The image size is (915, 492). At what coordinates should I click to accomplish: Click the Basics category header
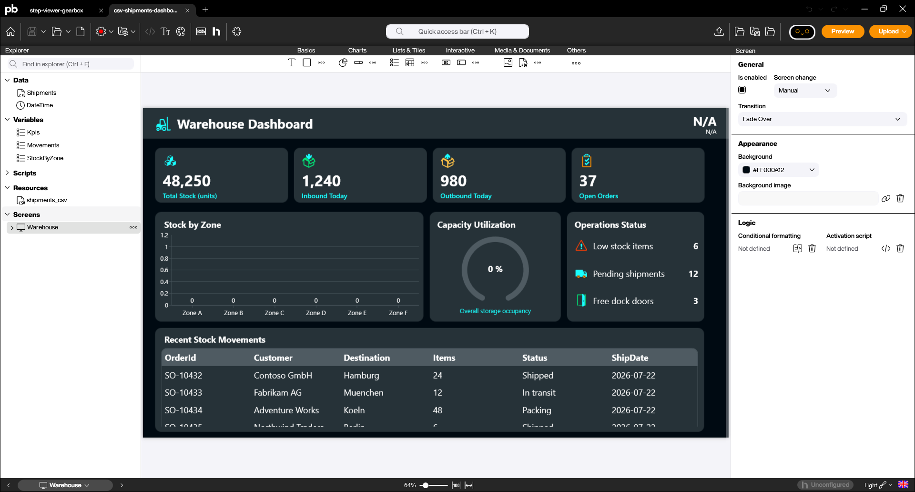[x=306, y=50]
